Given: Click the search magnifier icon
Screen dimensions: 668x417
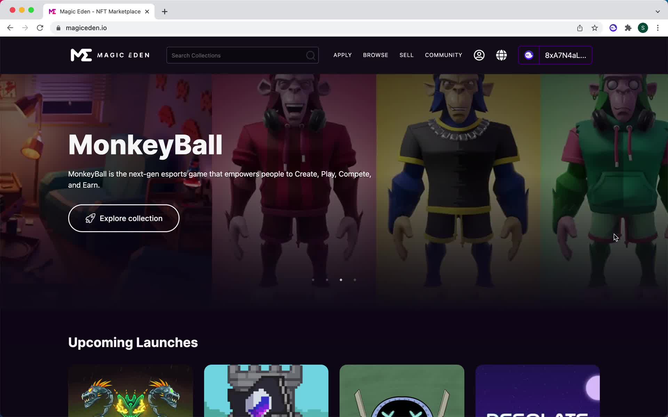Looking at the screenshot, I should coord(311,55).
